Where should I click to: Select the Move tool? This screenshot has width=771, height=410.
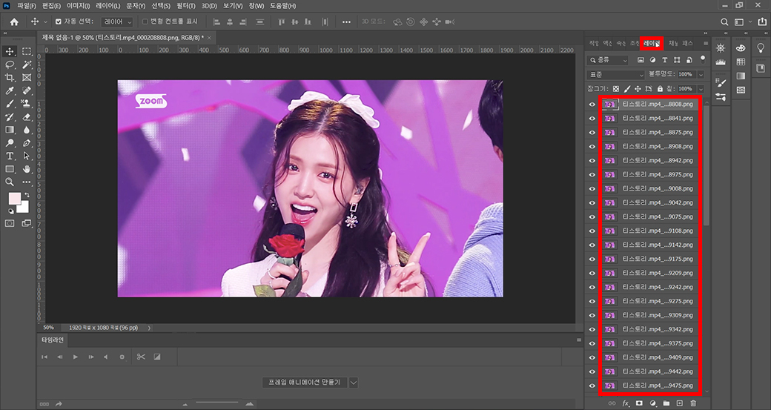[10, 51]
